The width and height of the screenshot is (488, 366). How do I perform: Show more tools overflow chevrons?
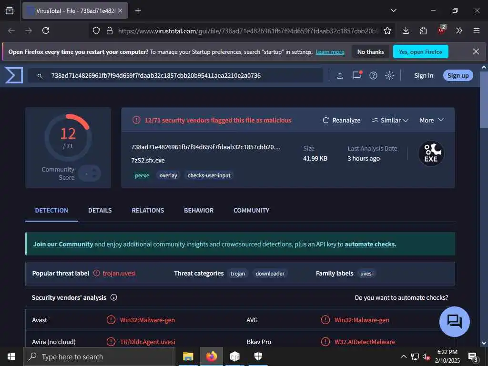(459, 30)
